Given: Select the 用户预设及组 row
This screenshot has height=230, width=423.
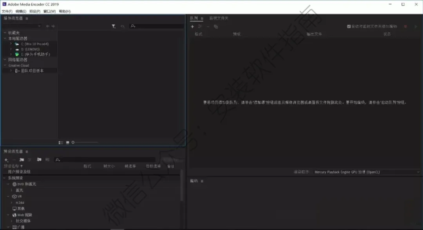Looking at the screenshot, I should click(91, 172).
